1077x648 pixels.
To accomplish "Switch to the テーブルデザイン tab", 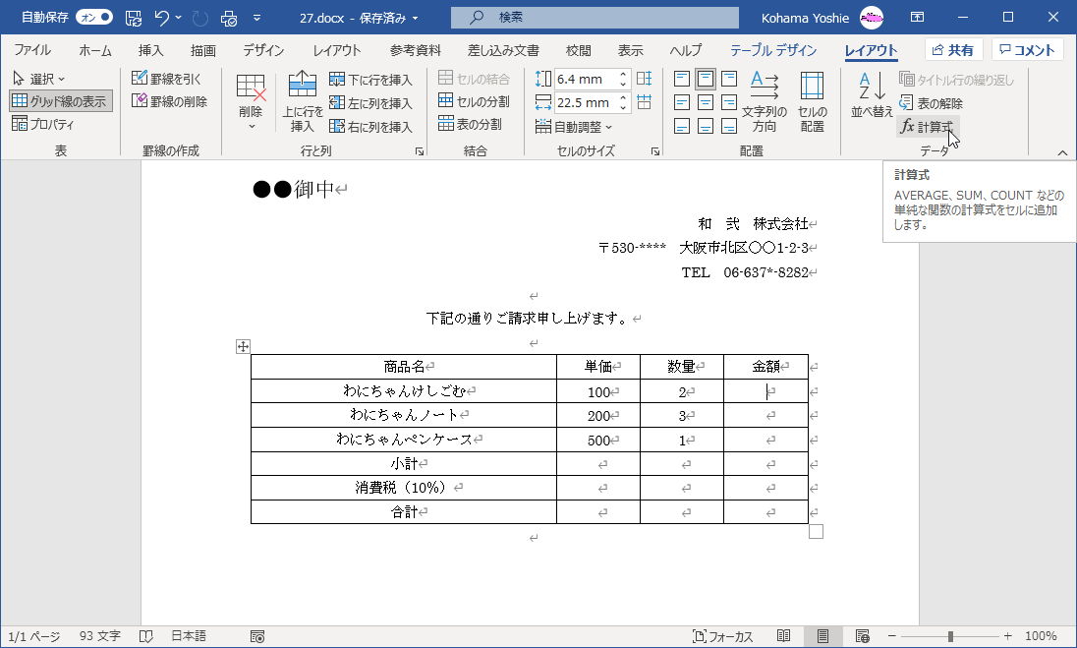I will [771, 50].
